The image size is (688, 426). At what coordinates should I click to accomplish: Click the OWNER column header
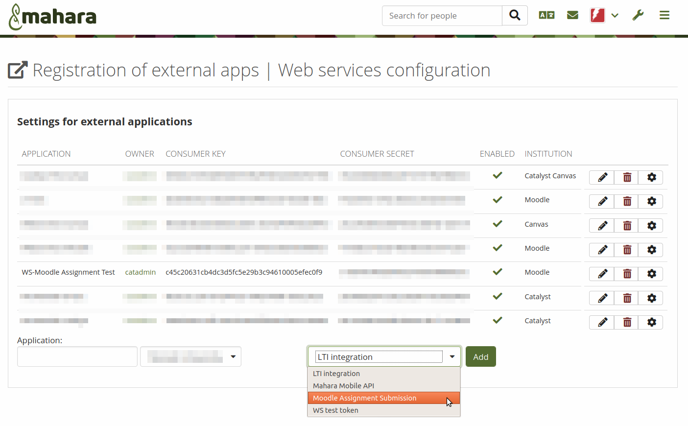coord(140,154)
